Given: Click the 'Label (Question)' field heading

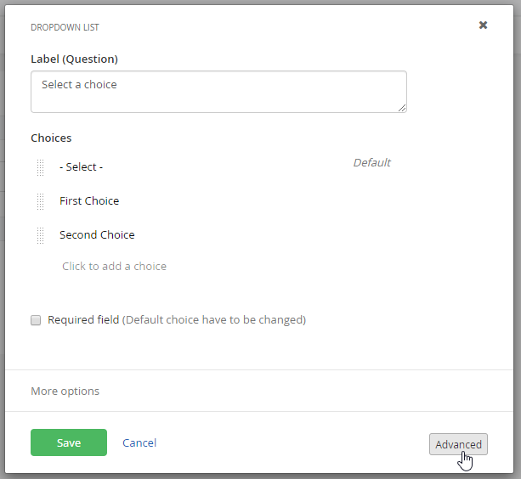Looking at the screenshot, I should [x=74, y=59].
